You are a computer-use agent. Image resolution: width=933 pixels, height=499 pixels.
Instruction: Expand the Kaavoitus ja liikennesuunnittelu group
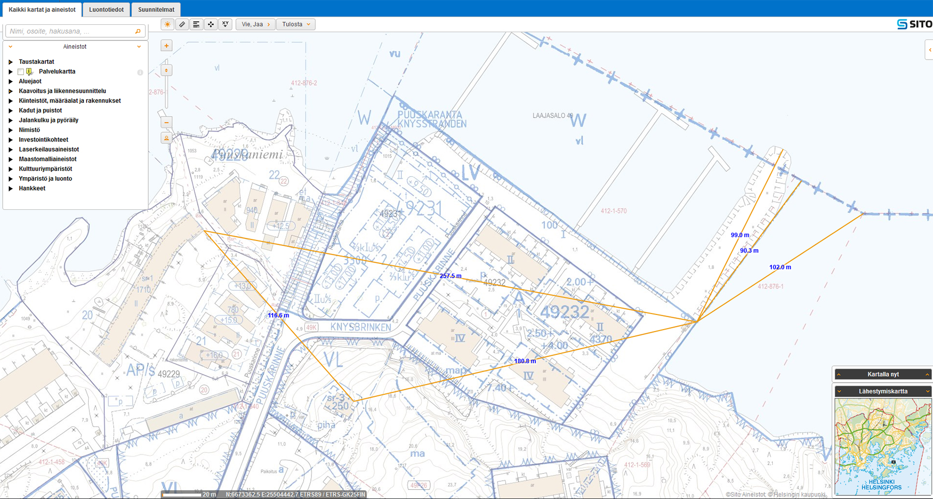(10, 91)
